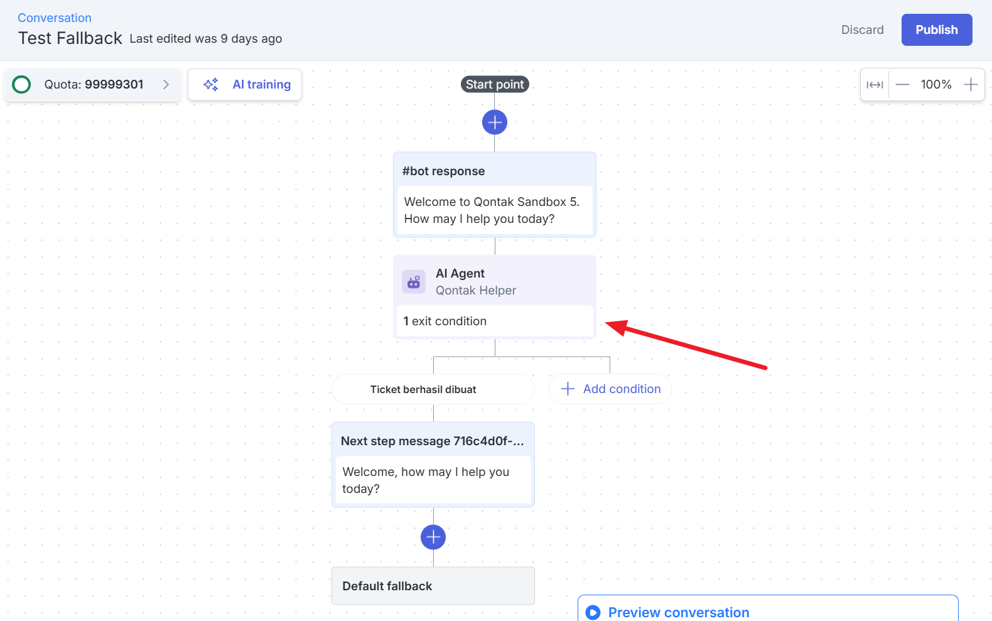Open the #bot response node
This screenshot has width=992, height=621.
point(495,171)
